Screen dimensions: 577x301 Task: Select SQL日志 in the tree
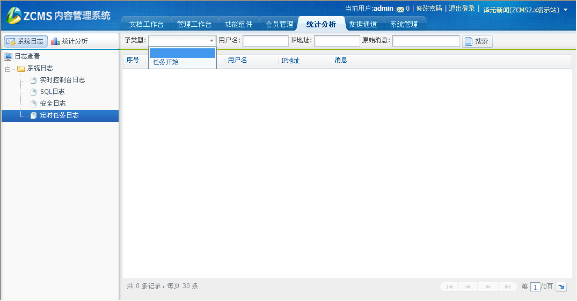point(52,92)
